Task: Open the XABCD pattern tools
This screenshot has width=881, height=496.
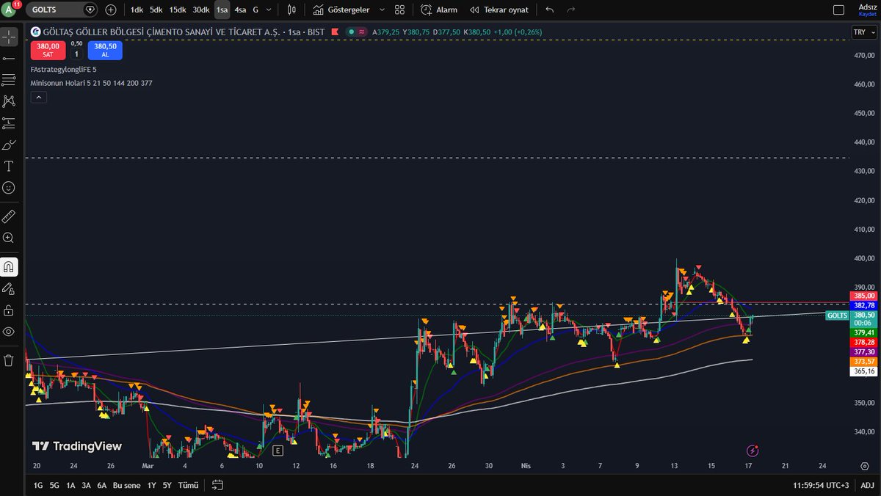Action: pyautogui.click(x=9, y=101)
